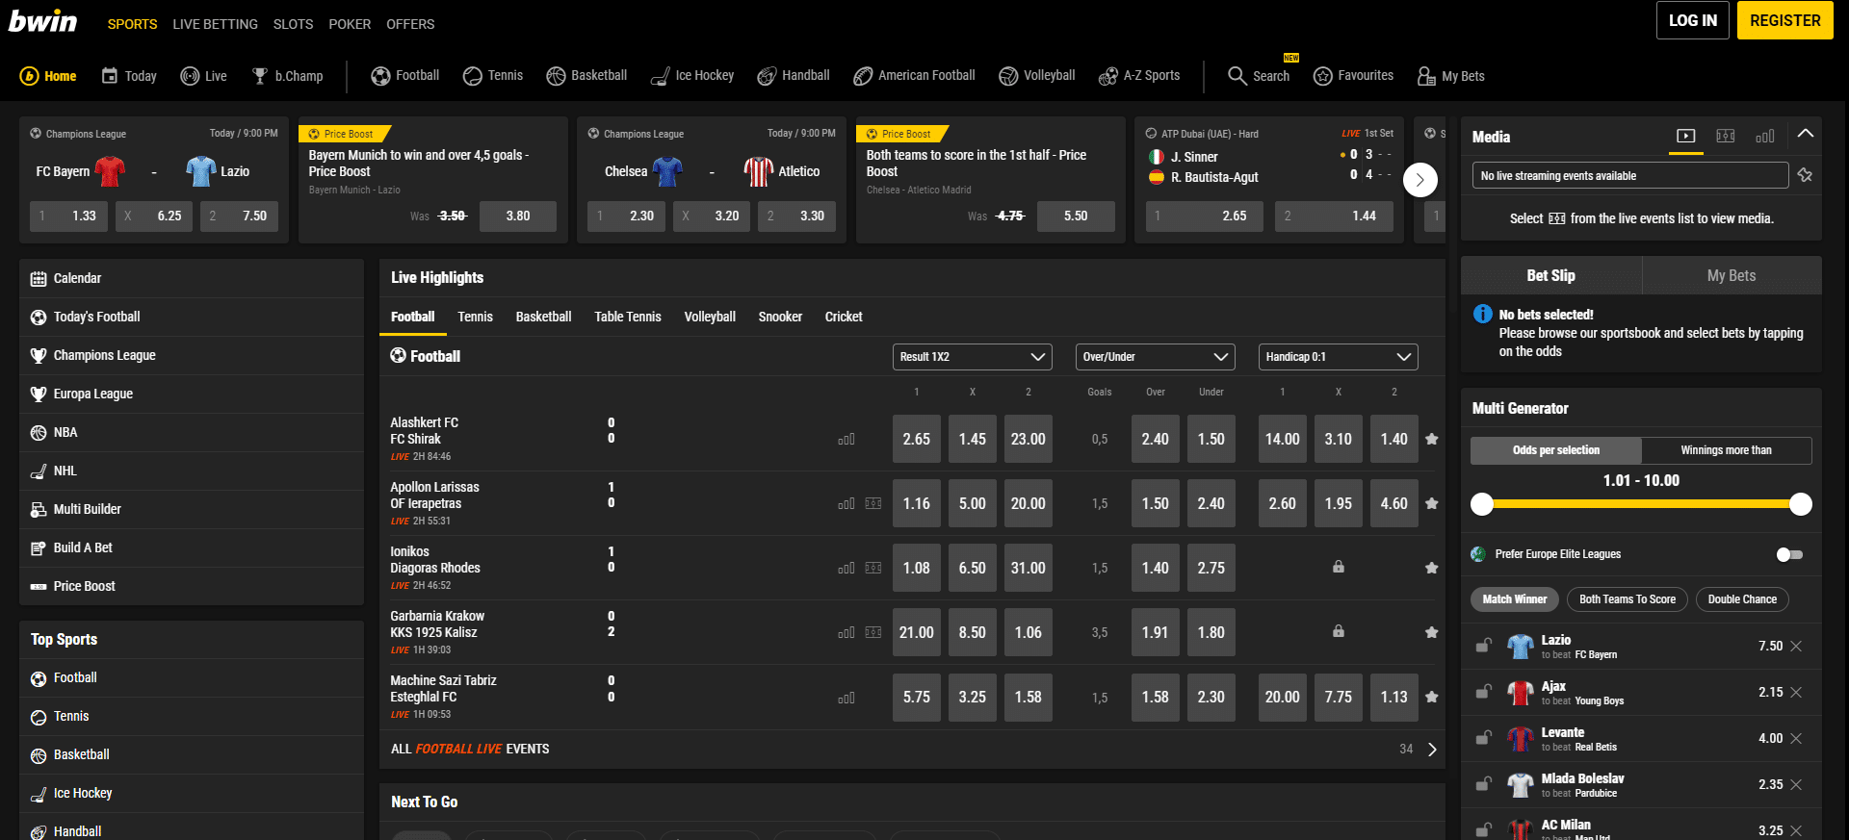Click the My Bets person icon

(1426, 76)
